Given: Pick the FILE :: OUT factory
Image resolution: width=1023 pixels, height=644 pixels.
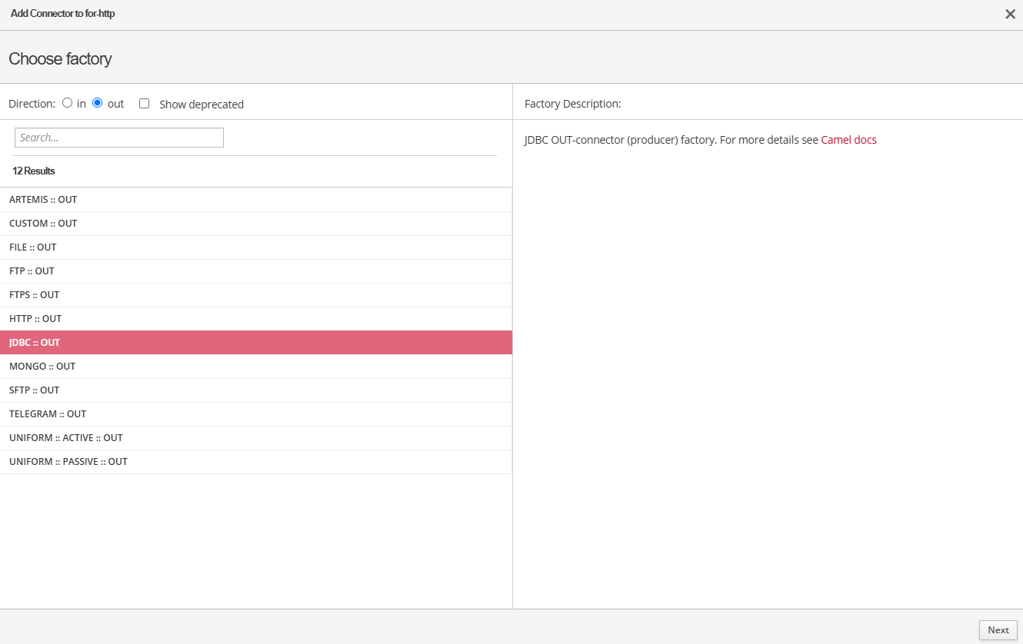Looking at the screenshot, I should 33,247.
